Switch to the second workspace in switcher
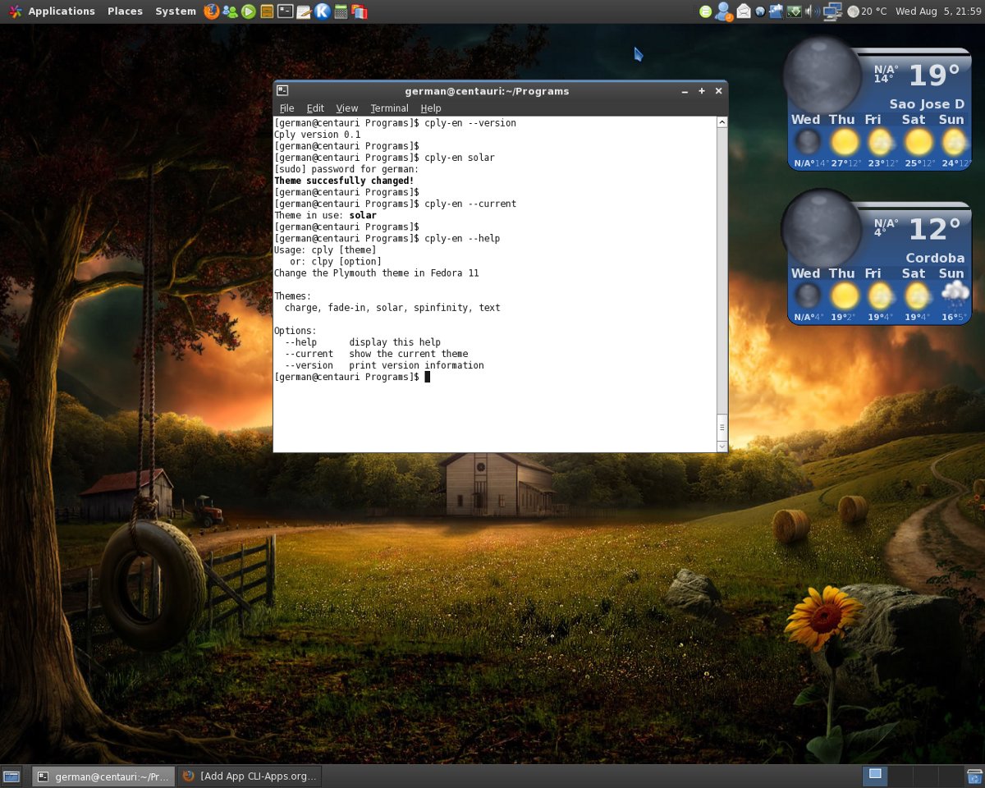The image size is (985, 788). [900, 776]
